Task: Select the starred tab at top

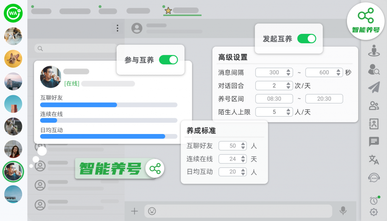Action: click(x=182, y=11)
